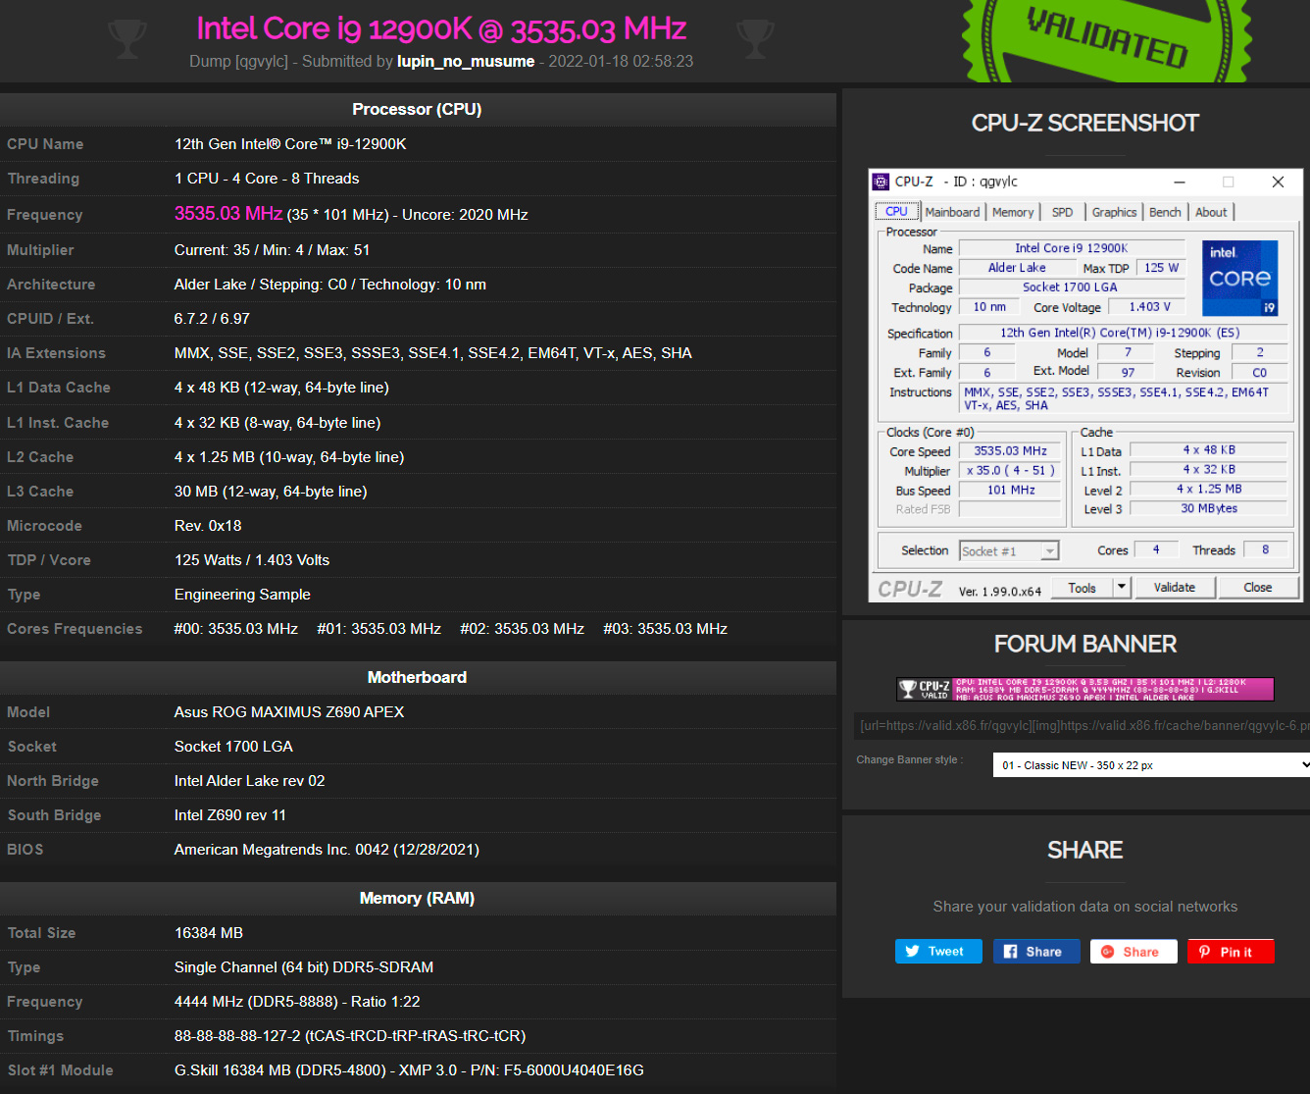
Task: Click the CPU Name value 12th Gen Intel Core i9-12900K
Action: (290, 144)
